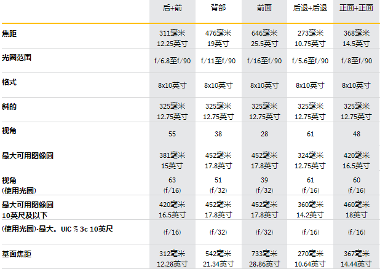
Task: Select the 最大可用图像圆 10英尺及以下 row label
Action: (x=28, y=208)
